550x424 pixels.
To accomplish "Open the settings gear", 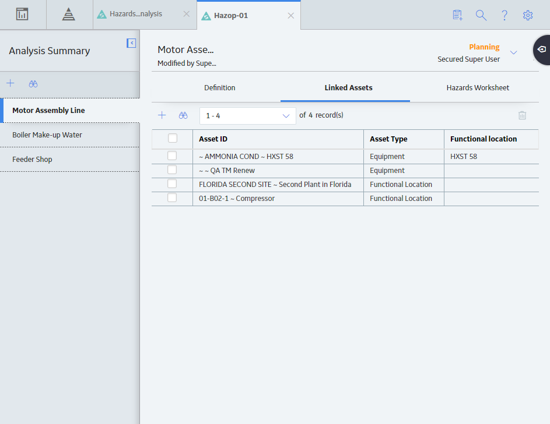I will (x=528, y=15).
